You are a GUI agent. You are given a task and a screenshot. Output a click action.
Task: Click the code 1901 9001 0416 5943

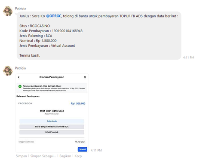pyautogui.click(x=52, y=111)
